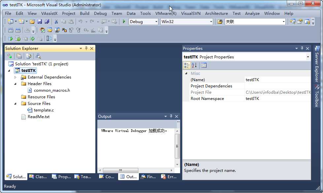
Task: Switch to the Class View tab
Action: pyautogui.click(x=38, y=177)
